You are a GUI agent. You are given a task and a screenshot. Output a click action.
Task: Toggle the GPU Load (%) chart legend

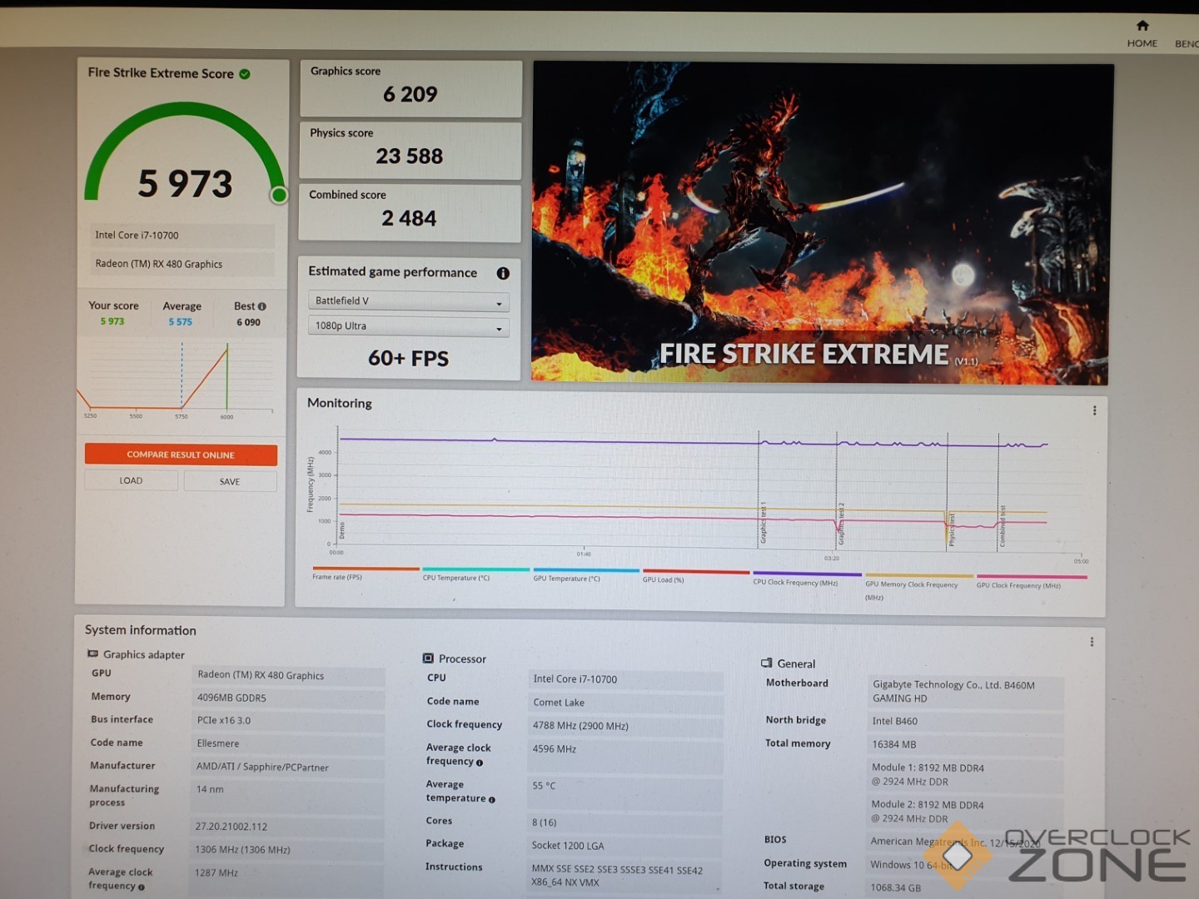tap(695, 576)
